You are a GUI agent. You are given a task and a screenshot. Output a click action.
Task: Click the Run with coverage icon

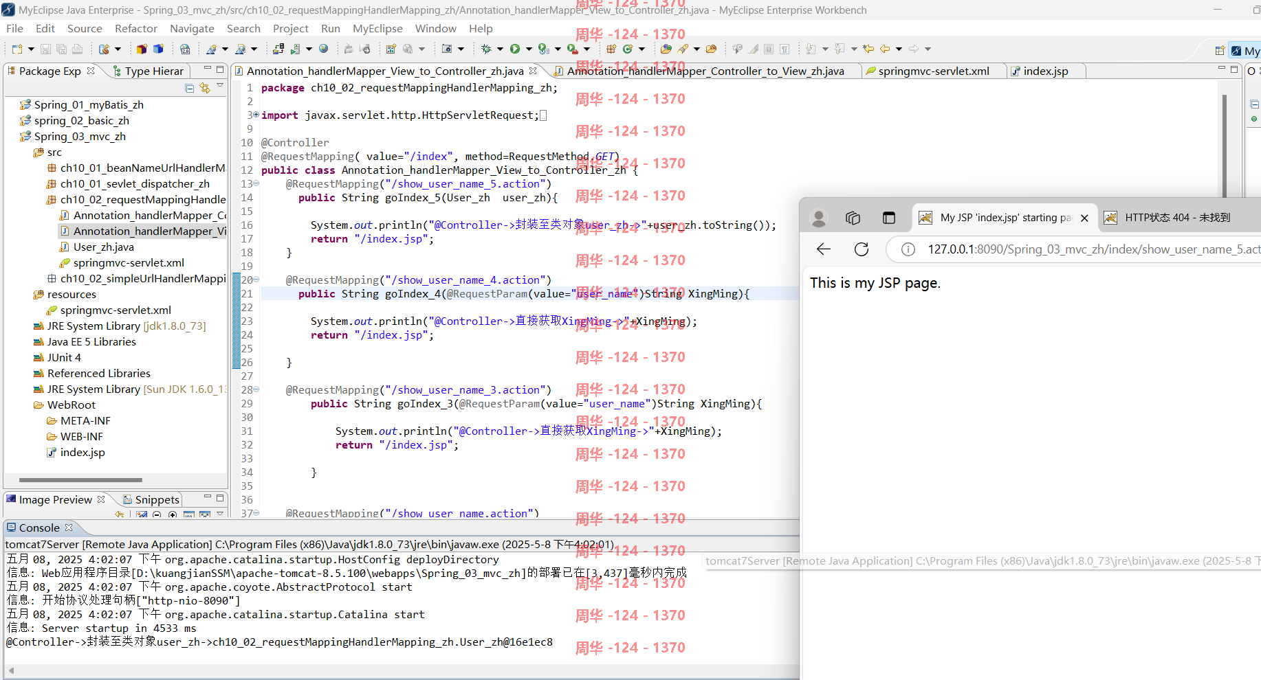click(544, 49)
